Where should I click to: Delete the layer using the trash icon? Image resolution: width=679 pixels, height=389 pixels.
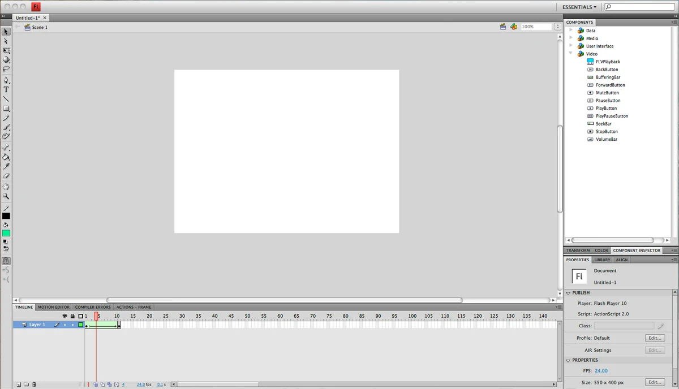[x=34, y=384]
